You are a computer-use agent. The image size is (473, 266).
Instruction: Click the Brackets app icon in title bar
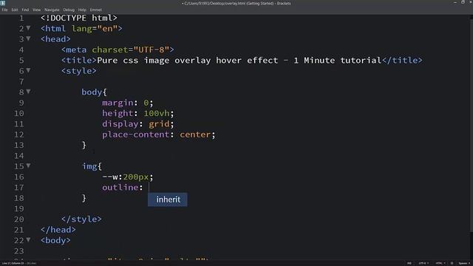3,3
